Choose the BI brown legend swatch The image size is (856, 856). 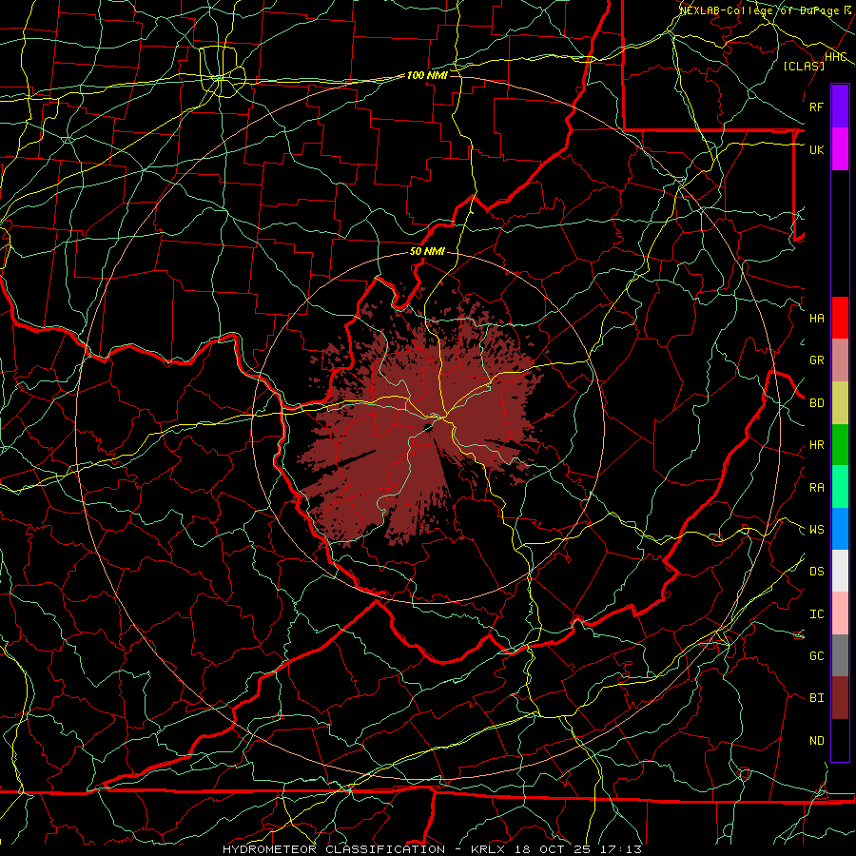coord(840,698)
